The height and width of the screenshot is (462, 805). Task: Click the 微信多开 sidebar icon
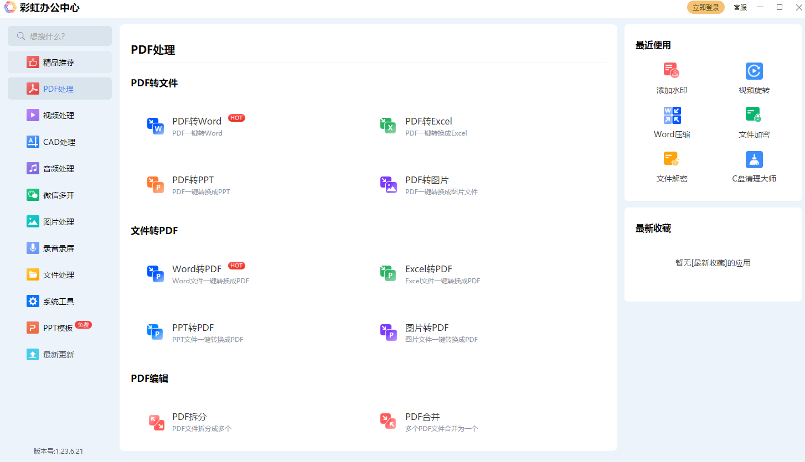[x=33, y=195]
